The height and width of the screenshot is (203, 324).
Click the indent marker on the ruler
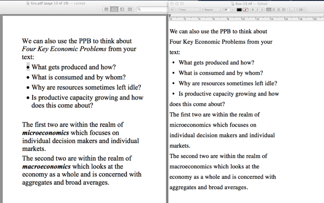[170, 15]
